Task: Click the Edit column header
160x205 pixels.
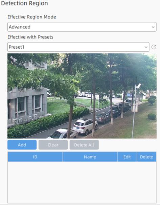Action: pyautogui.click(x=127, y=157)
